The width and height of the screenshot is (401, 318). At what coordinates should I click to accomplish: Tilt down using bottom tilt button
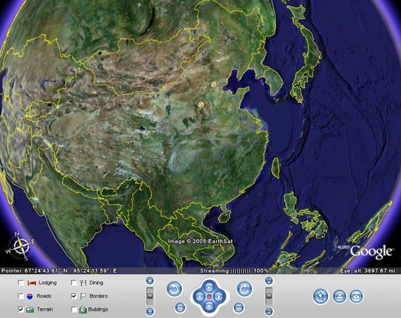(269, 311)
